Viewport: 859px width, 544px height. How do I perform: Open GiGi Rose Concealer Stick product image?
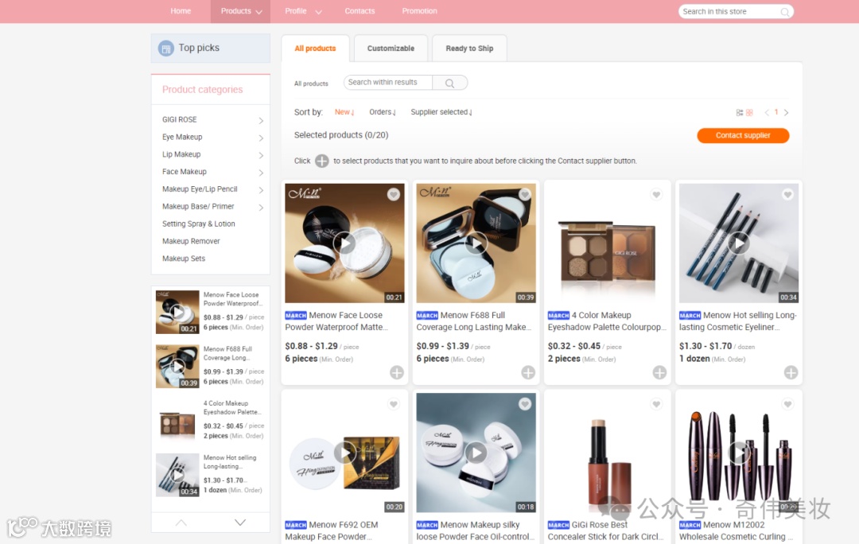(x=608, y=453)
